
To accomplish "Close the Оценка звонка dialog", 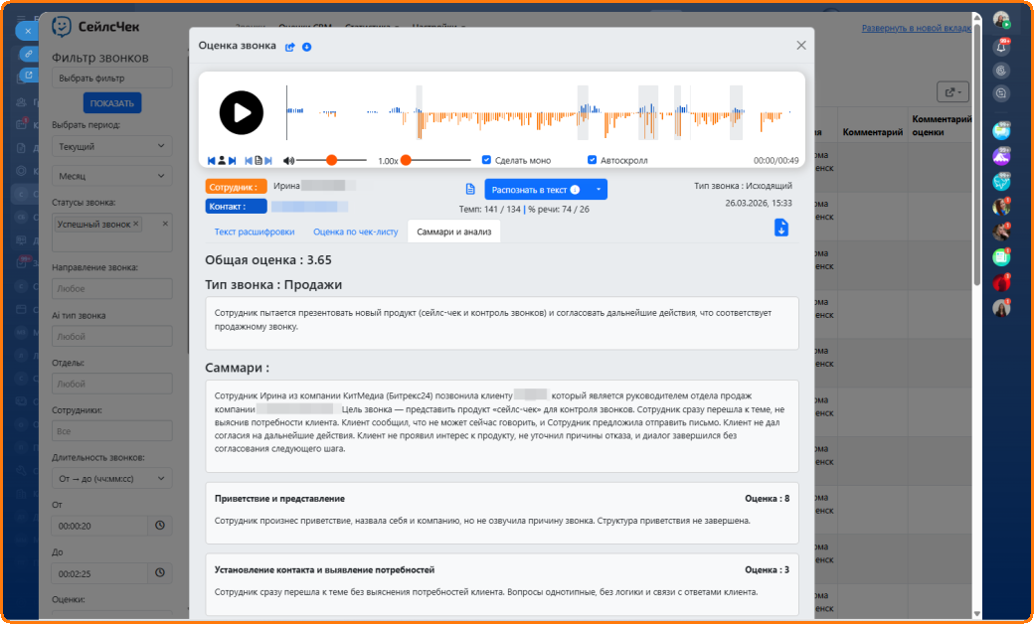I will coord(801,46).
